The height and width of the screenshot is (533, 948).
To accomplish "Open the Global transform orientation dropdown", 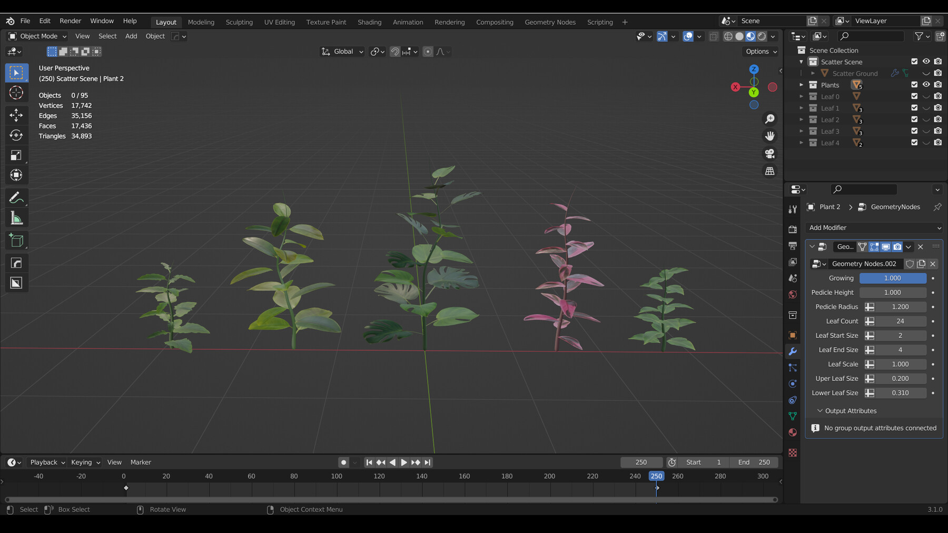I will pyautogui.click(x=342, y=52).
